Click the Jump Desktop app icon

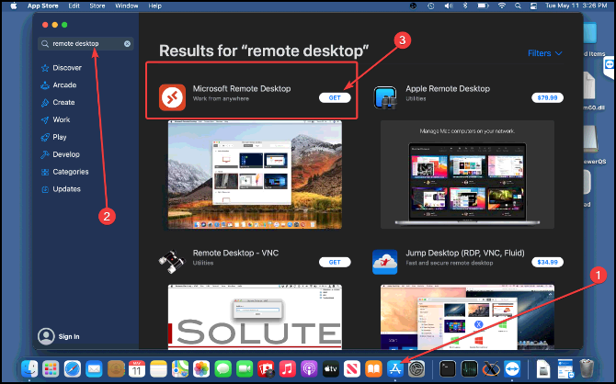[385, 262]
